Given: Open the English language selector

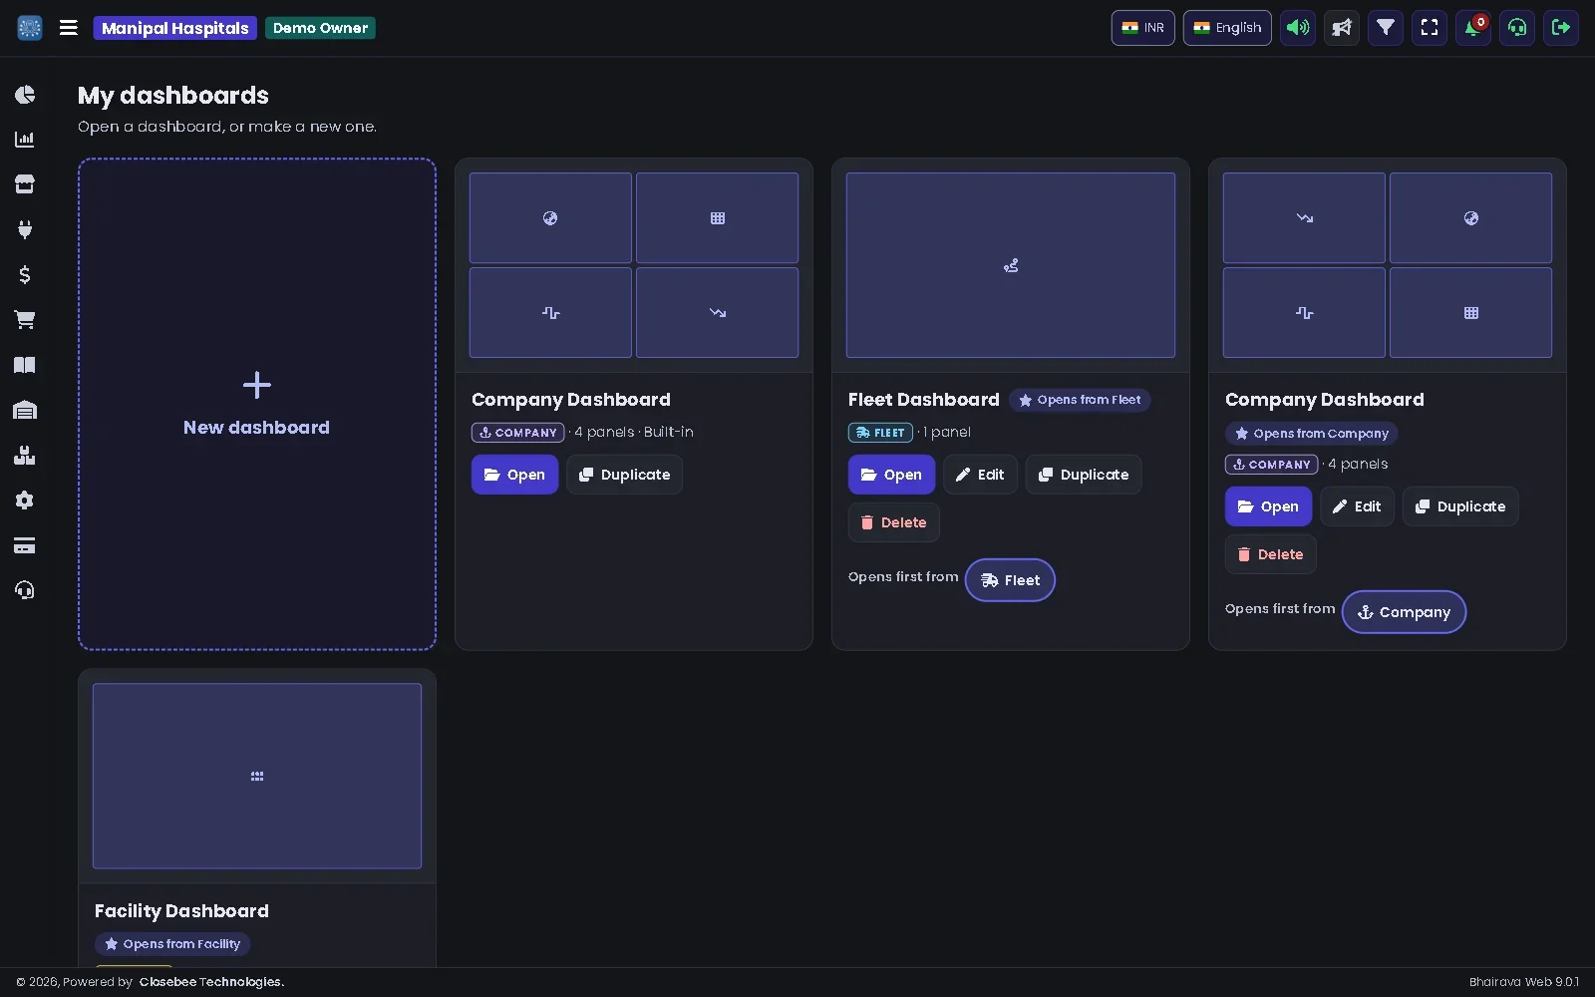Looking at the screenshot, I should point(1227,28).
